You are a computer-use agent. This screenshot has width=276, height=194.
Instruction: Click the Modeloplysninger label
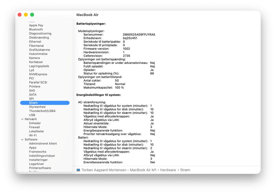pyautogui.click(x=91, y=31)
